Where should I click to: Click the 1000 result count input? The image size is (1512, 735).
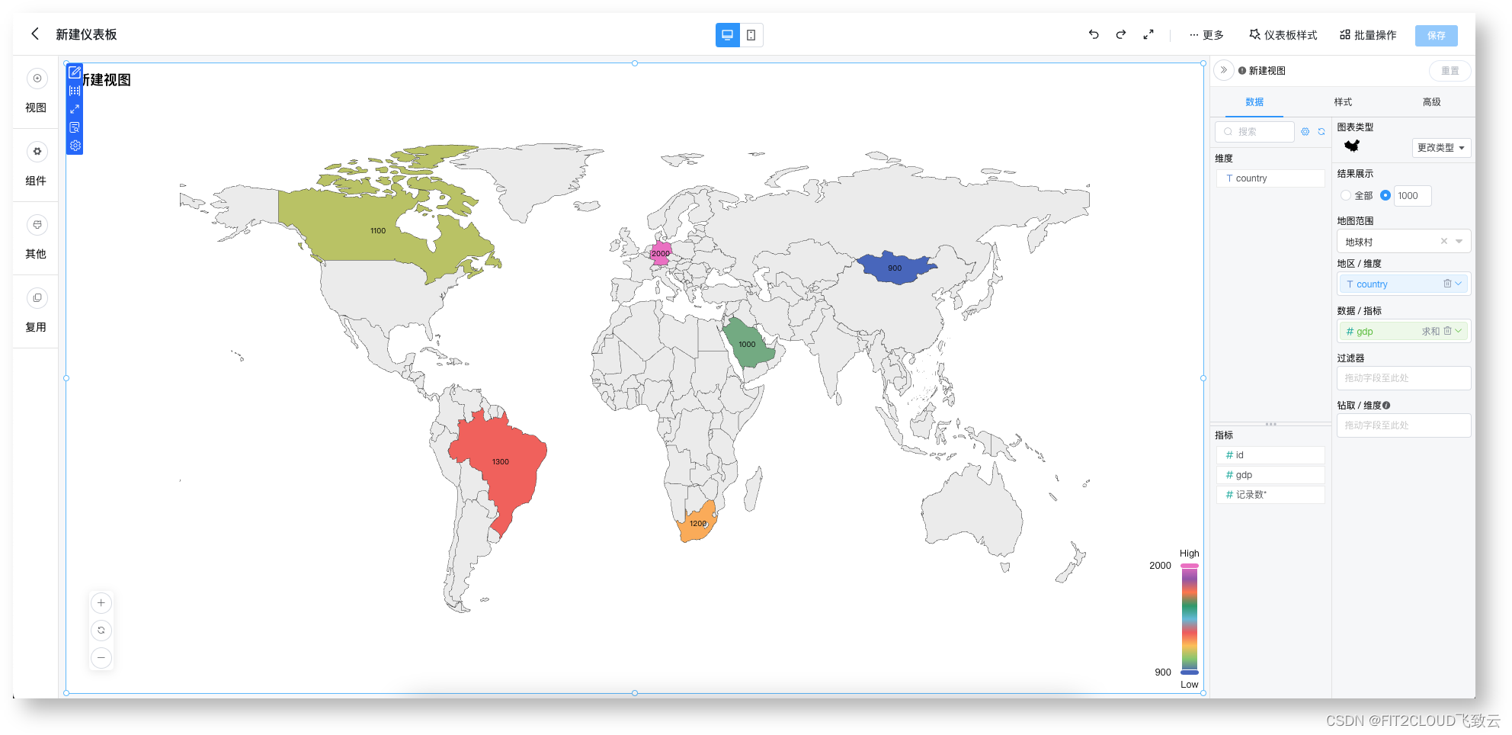[1413, 196]
